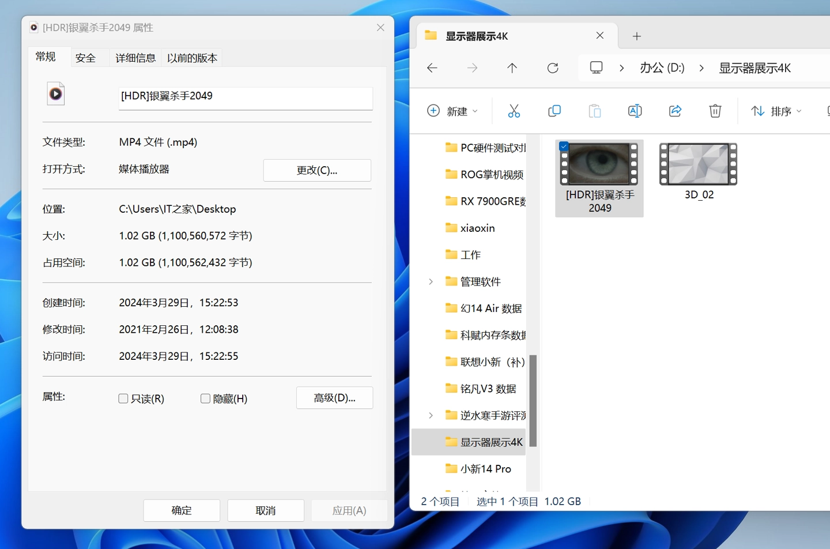
Task: Click the Share icon in toolbar
Action: 675,111
